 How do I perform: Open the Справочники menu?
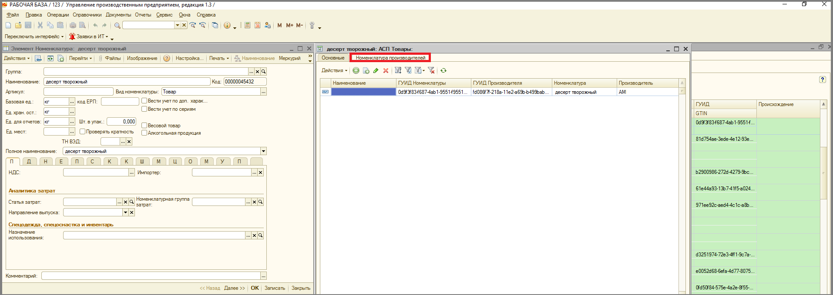(87, 15)
